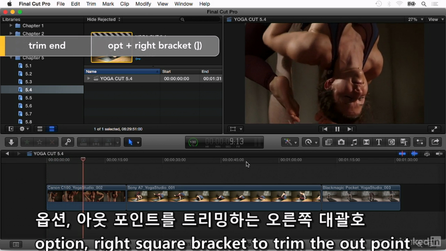Open the Keyword Editor key icon
Screen dimensions: 446x251
(68, 142)
